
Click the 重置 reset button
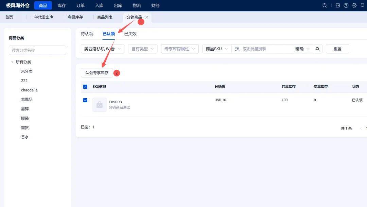coord(337,49)
